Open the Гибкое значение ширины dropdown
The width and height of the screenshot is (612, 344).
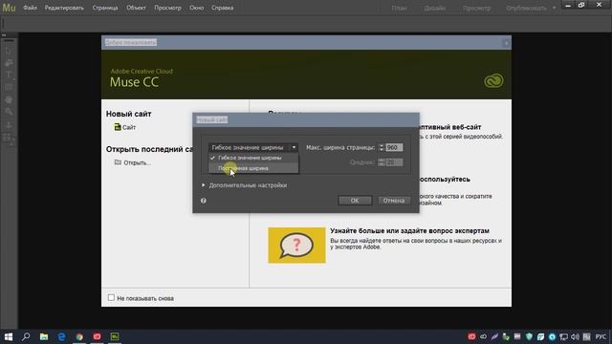(x=252, y=147)
